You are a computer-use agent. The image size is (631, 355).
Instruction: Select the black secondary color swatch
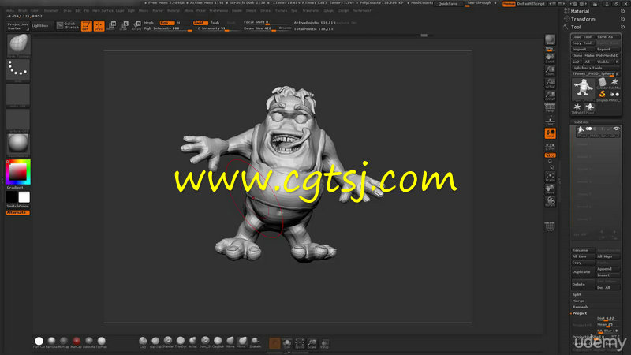tap(12, 197)
